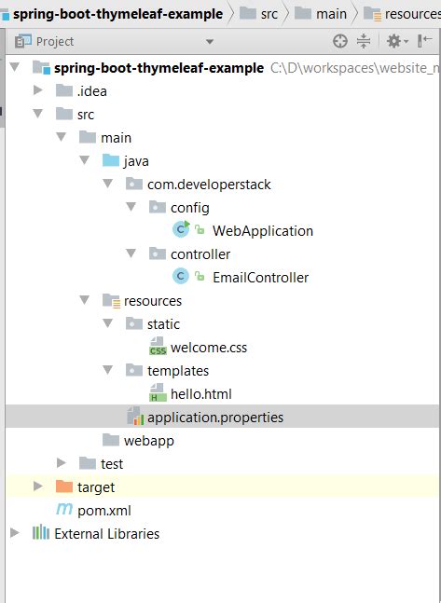Click the project module icon at tree root
Viewport: 441px width, 603px height.
click(42, 68)
